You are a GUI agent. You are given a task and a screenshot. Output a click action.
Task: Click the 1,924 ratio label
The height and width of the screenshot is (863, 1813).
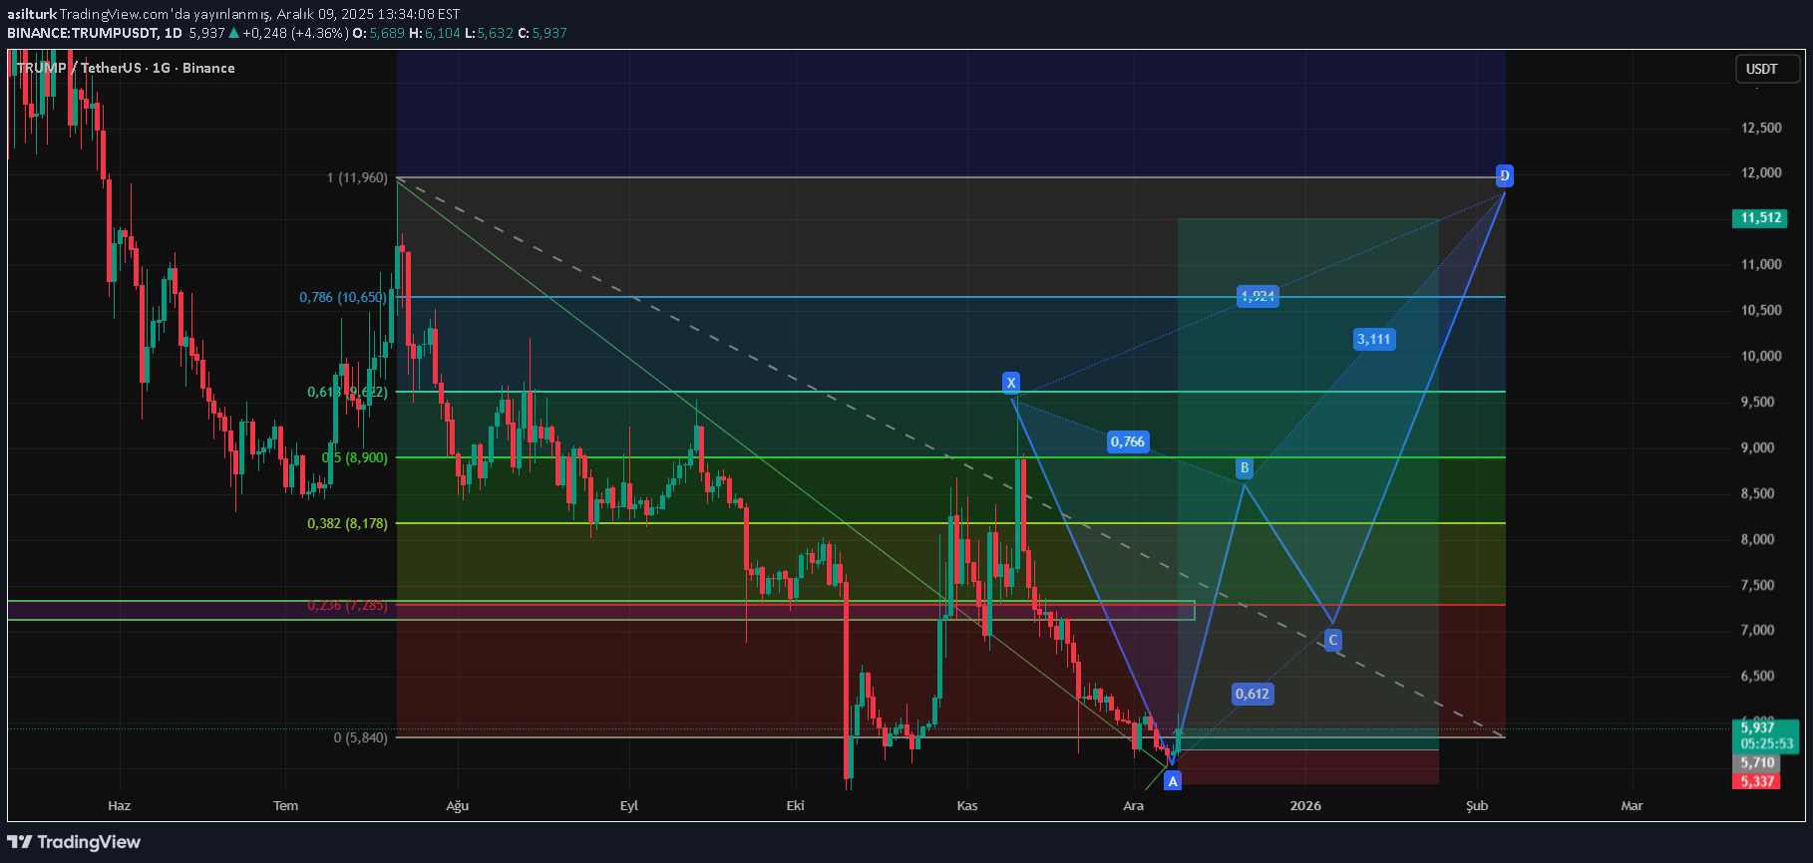1257,296
